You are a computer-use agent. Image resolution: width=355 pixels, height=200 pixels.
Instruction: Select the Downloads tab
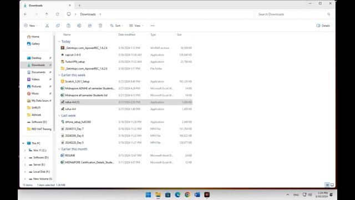pos(47,5)
